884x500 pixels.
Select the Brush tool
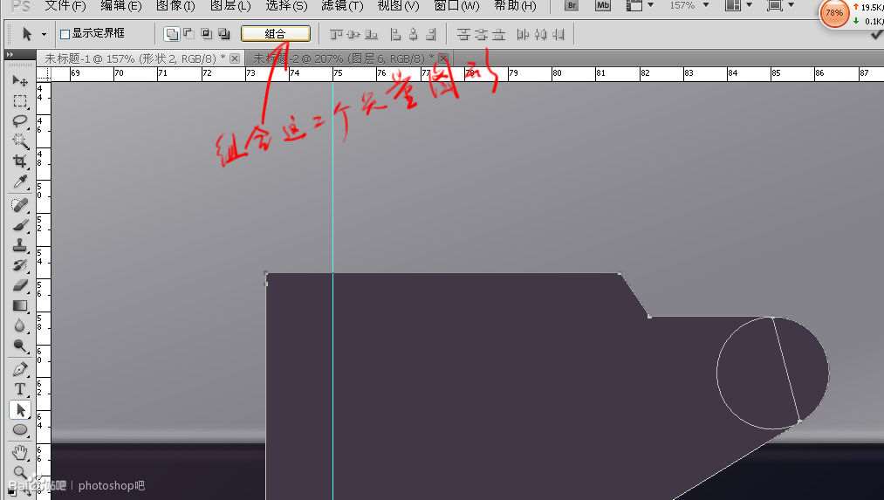click(x=20, y=225)
